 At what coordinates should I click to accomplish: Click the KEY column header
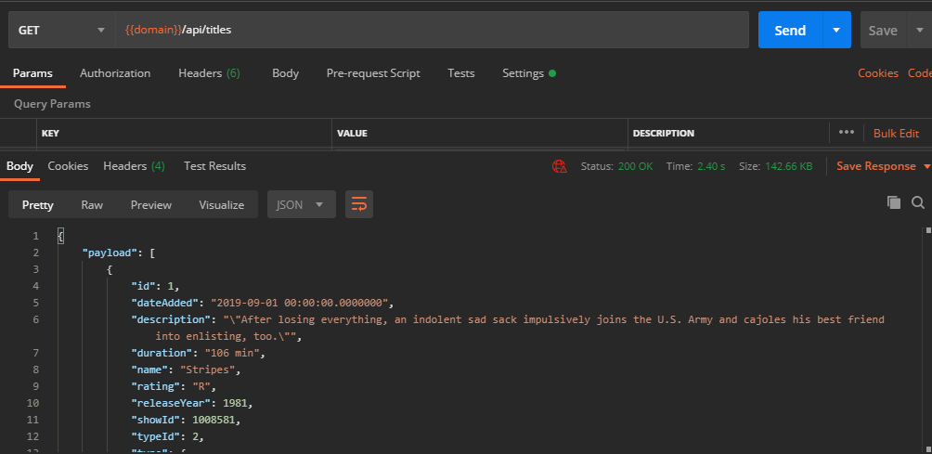point(50,133)
